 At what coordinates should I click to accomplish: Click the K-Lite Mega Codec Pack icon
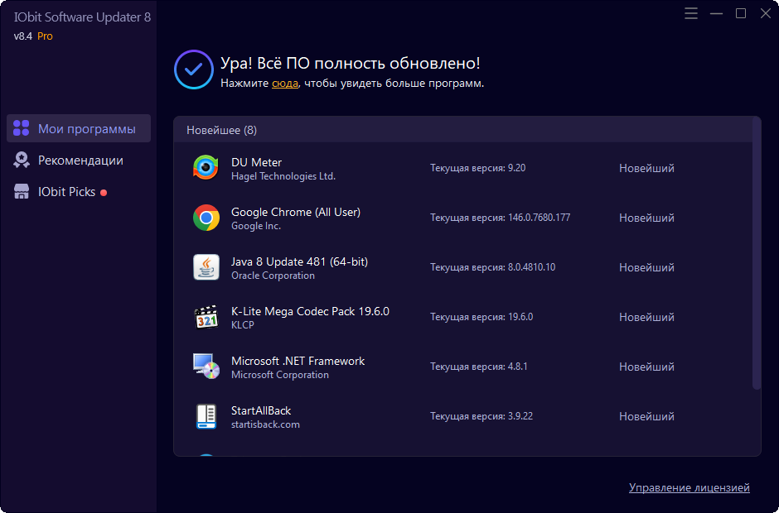206,317
